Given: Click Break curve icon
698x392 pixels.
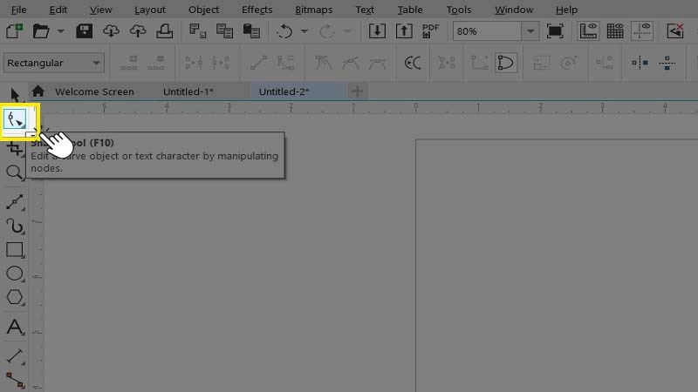Looking at the screenshot, I should [221, 63].
